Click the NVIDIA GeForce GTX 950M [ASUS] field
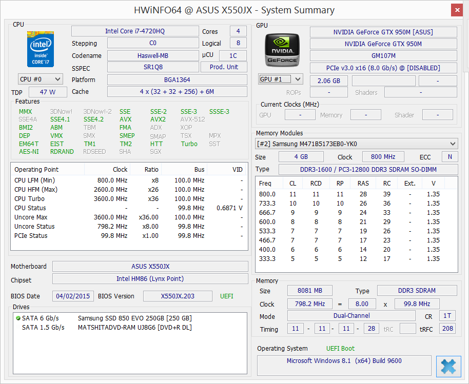 click(x=383, y=32)
